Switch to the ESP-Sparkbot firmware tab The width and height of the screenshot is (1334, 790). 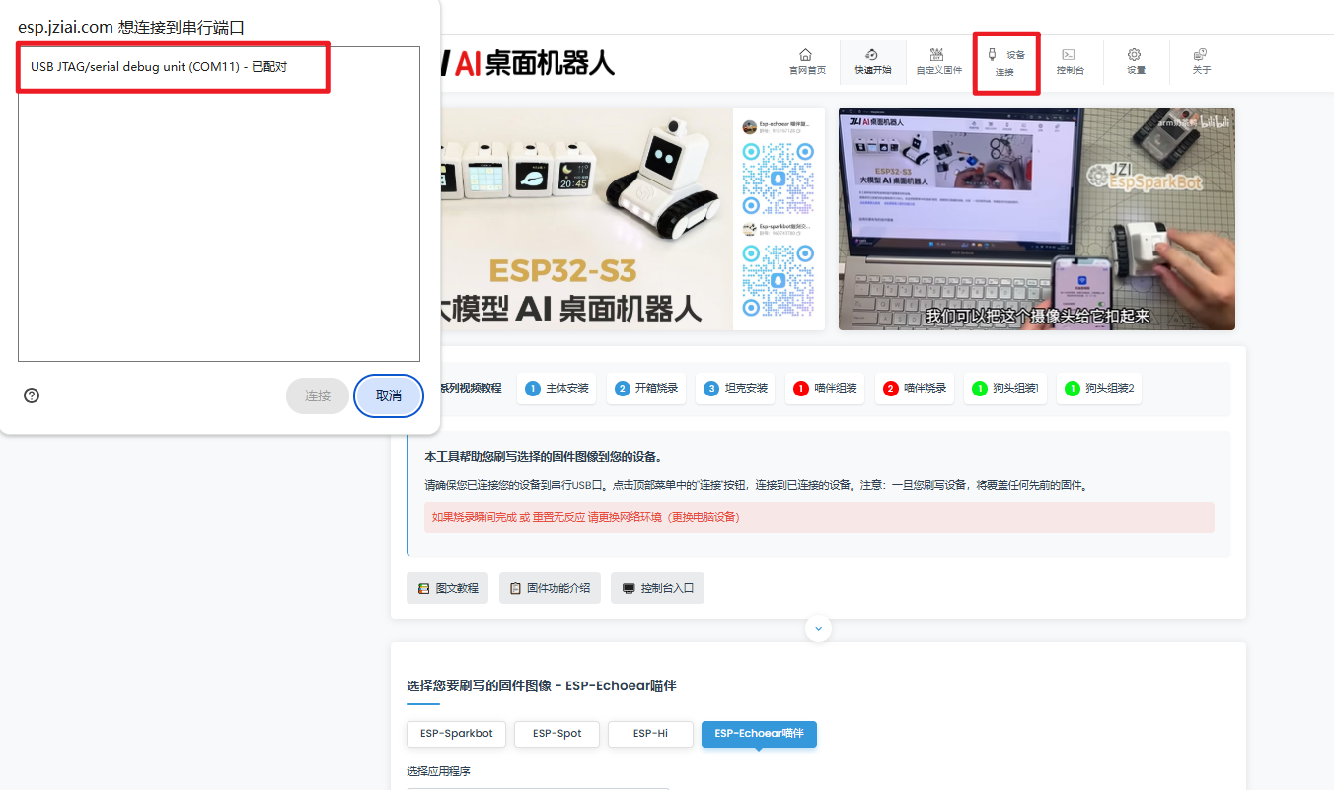pyautogui.click(x=456, y=734)
